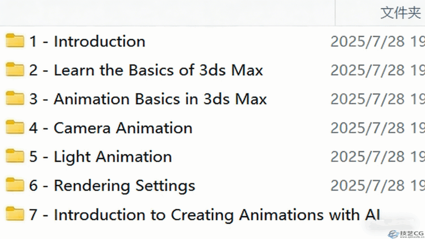Click the Animation Basics in 3ds Max folder icon
The image size is (425, 239).
(15, 99)
